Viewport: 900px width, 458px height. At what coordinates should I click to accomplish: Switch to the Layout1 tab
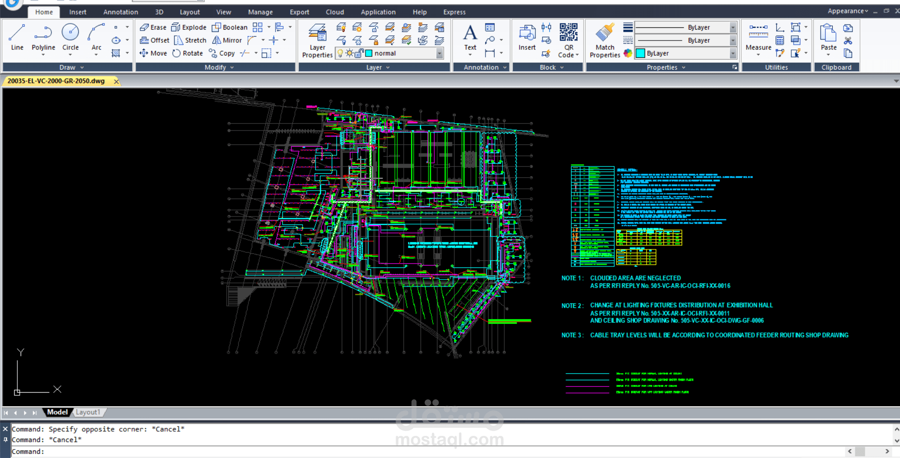tap(88, 412)
